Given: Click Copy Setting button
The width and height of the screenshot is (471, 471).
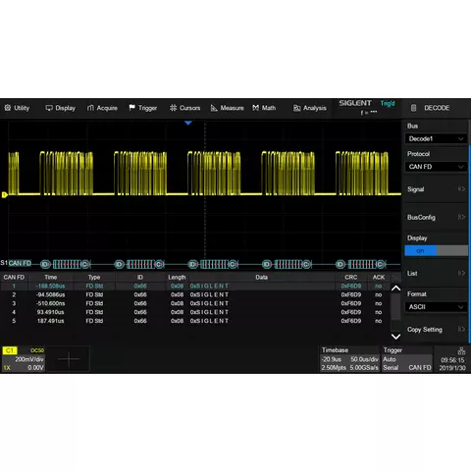Looking at the screenshot, I should coord(436,330).
